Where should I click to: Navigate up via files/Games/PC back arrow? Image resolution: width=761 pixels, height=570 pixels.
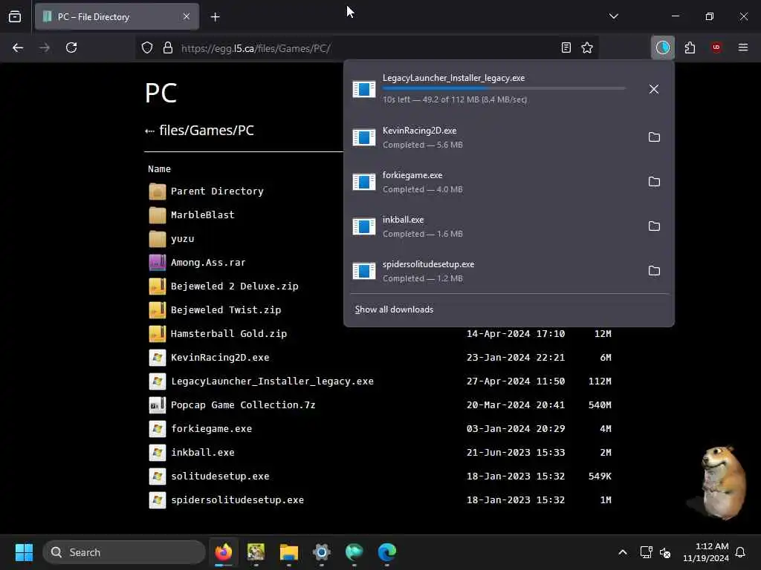[x=149, y=131]
